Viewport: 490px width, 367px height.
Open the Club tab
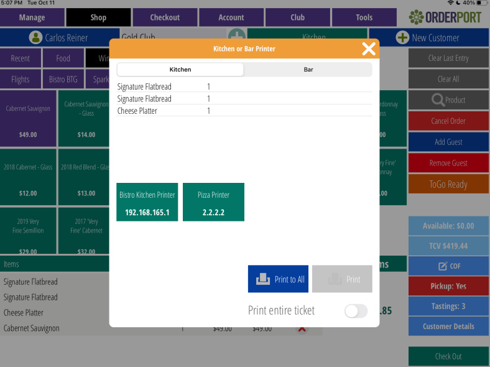[297, 17]
